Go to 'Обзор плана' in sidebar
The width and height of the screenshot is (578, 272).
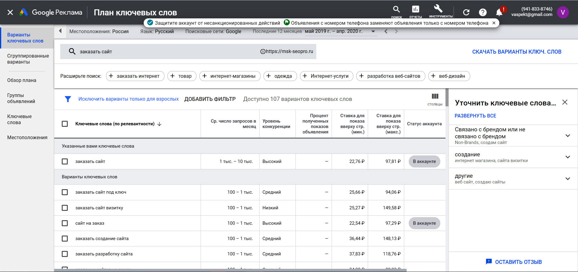22,80
